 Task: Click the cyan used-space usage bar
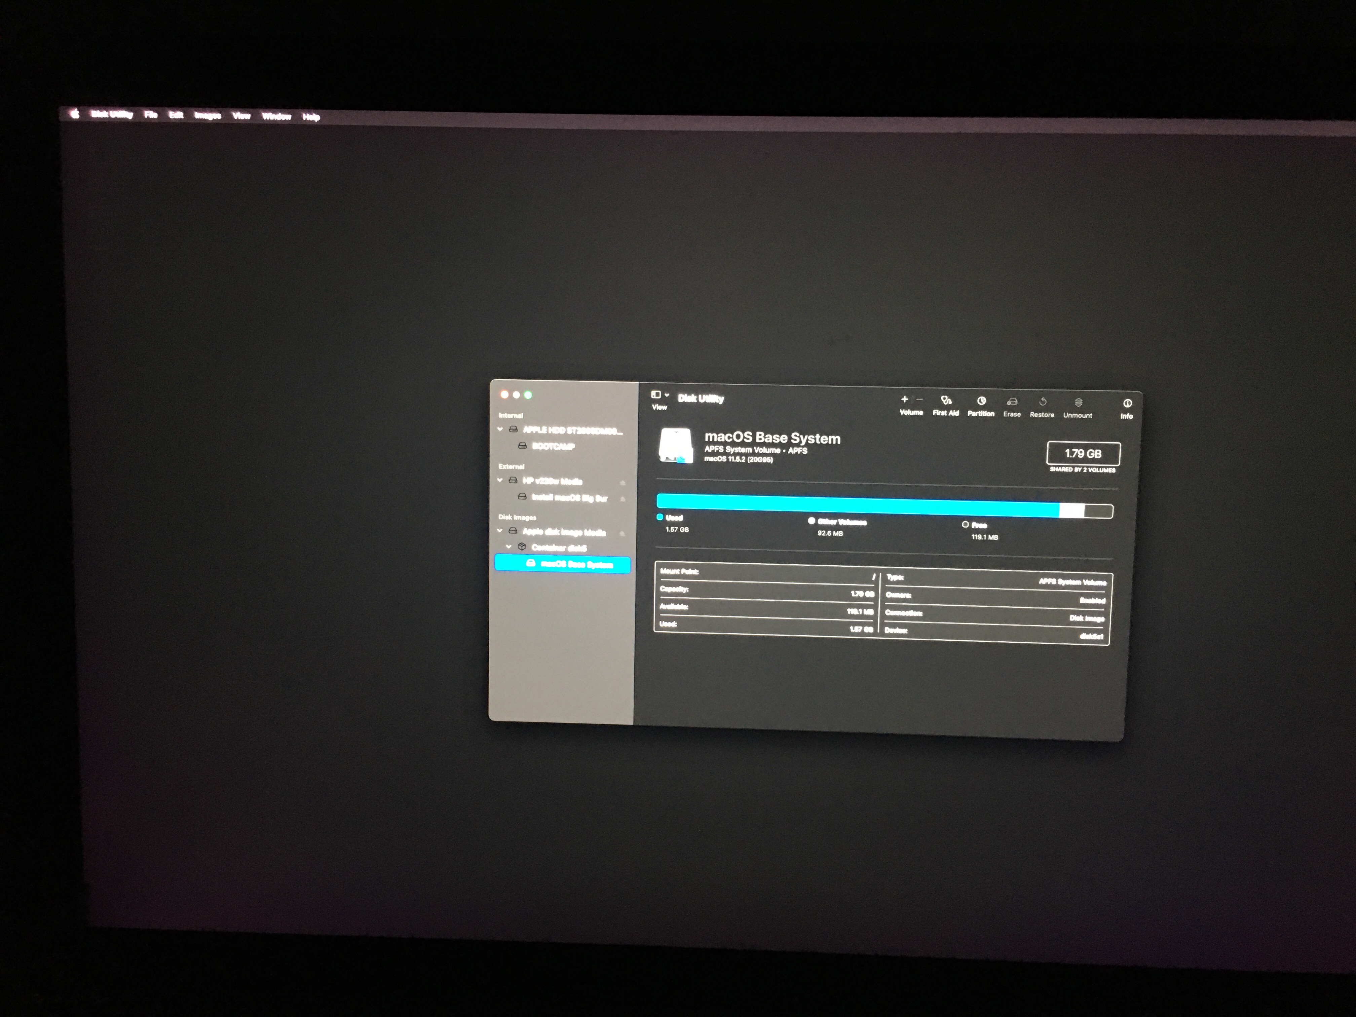(x=858, y=506)
